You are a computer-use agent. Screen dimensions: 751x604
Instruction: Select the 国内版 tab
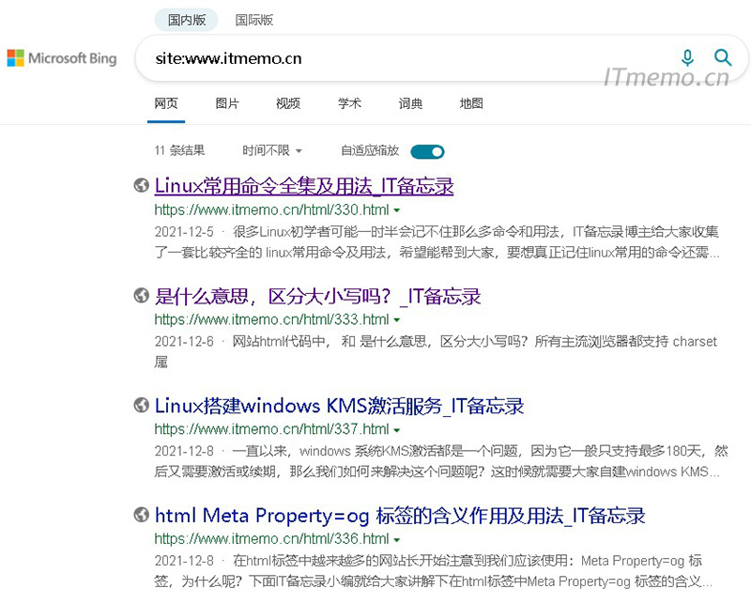(x=186, y=20)
